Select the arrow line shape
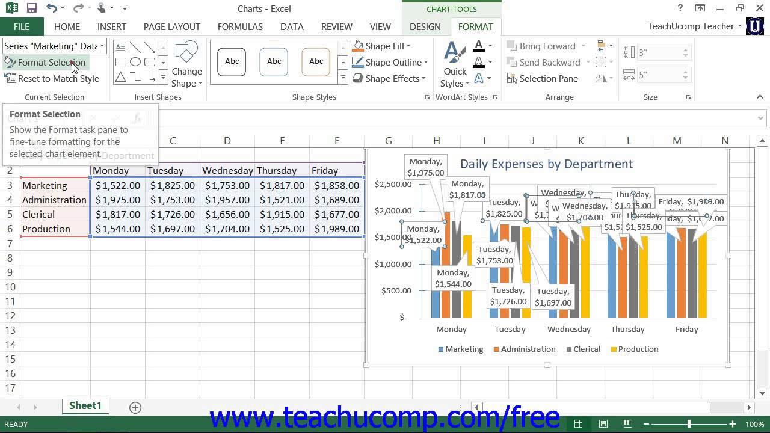This screenshot has width=770, height=433. (x=150, y=47)
